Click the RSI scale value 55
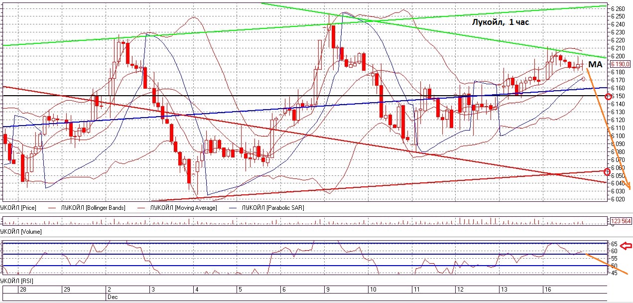633x303 pixels. point(614,258)
